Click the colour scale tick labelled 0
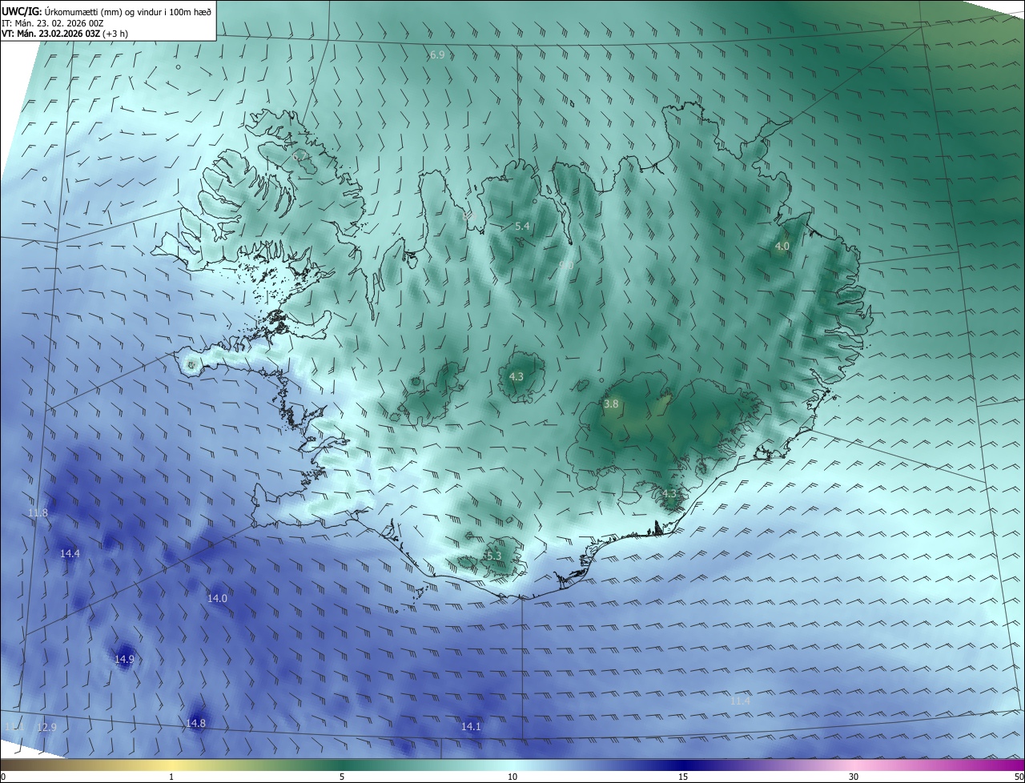This screenshot has width=1025, height=783. click(x=3, y=777)
